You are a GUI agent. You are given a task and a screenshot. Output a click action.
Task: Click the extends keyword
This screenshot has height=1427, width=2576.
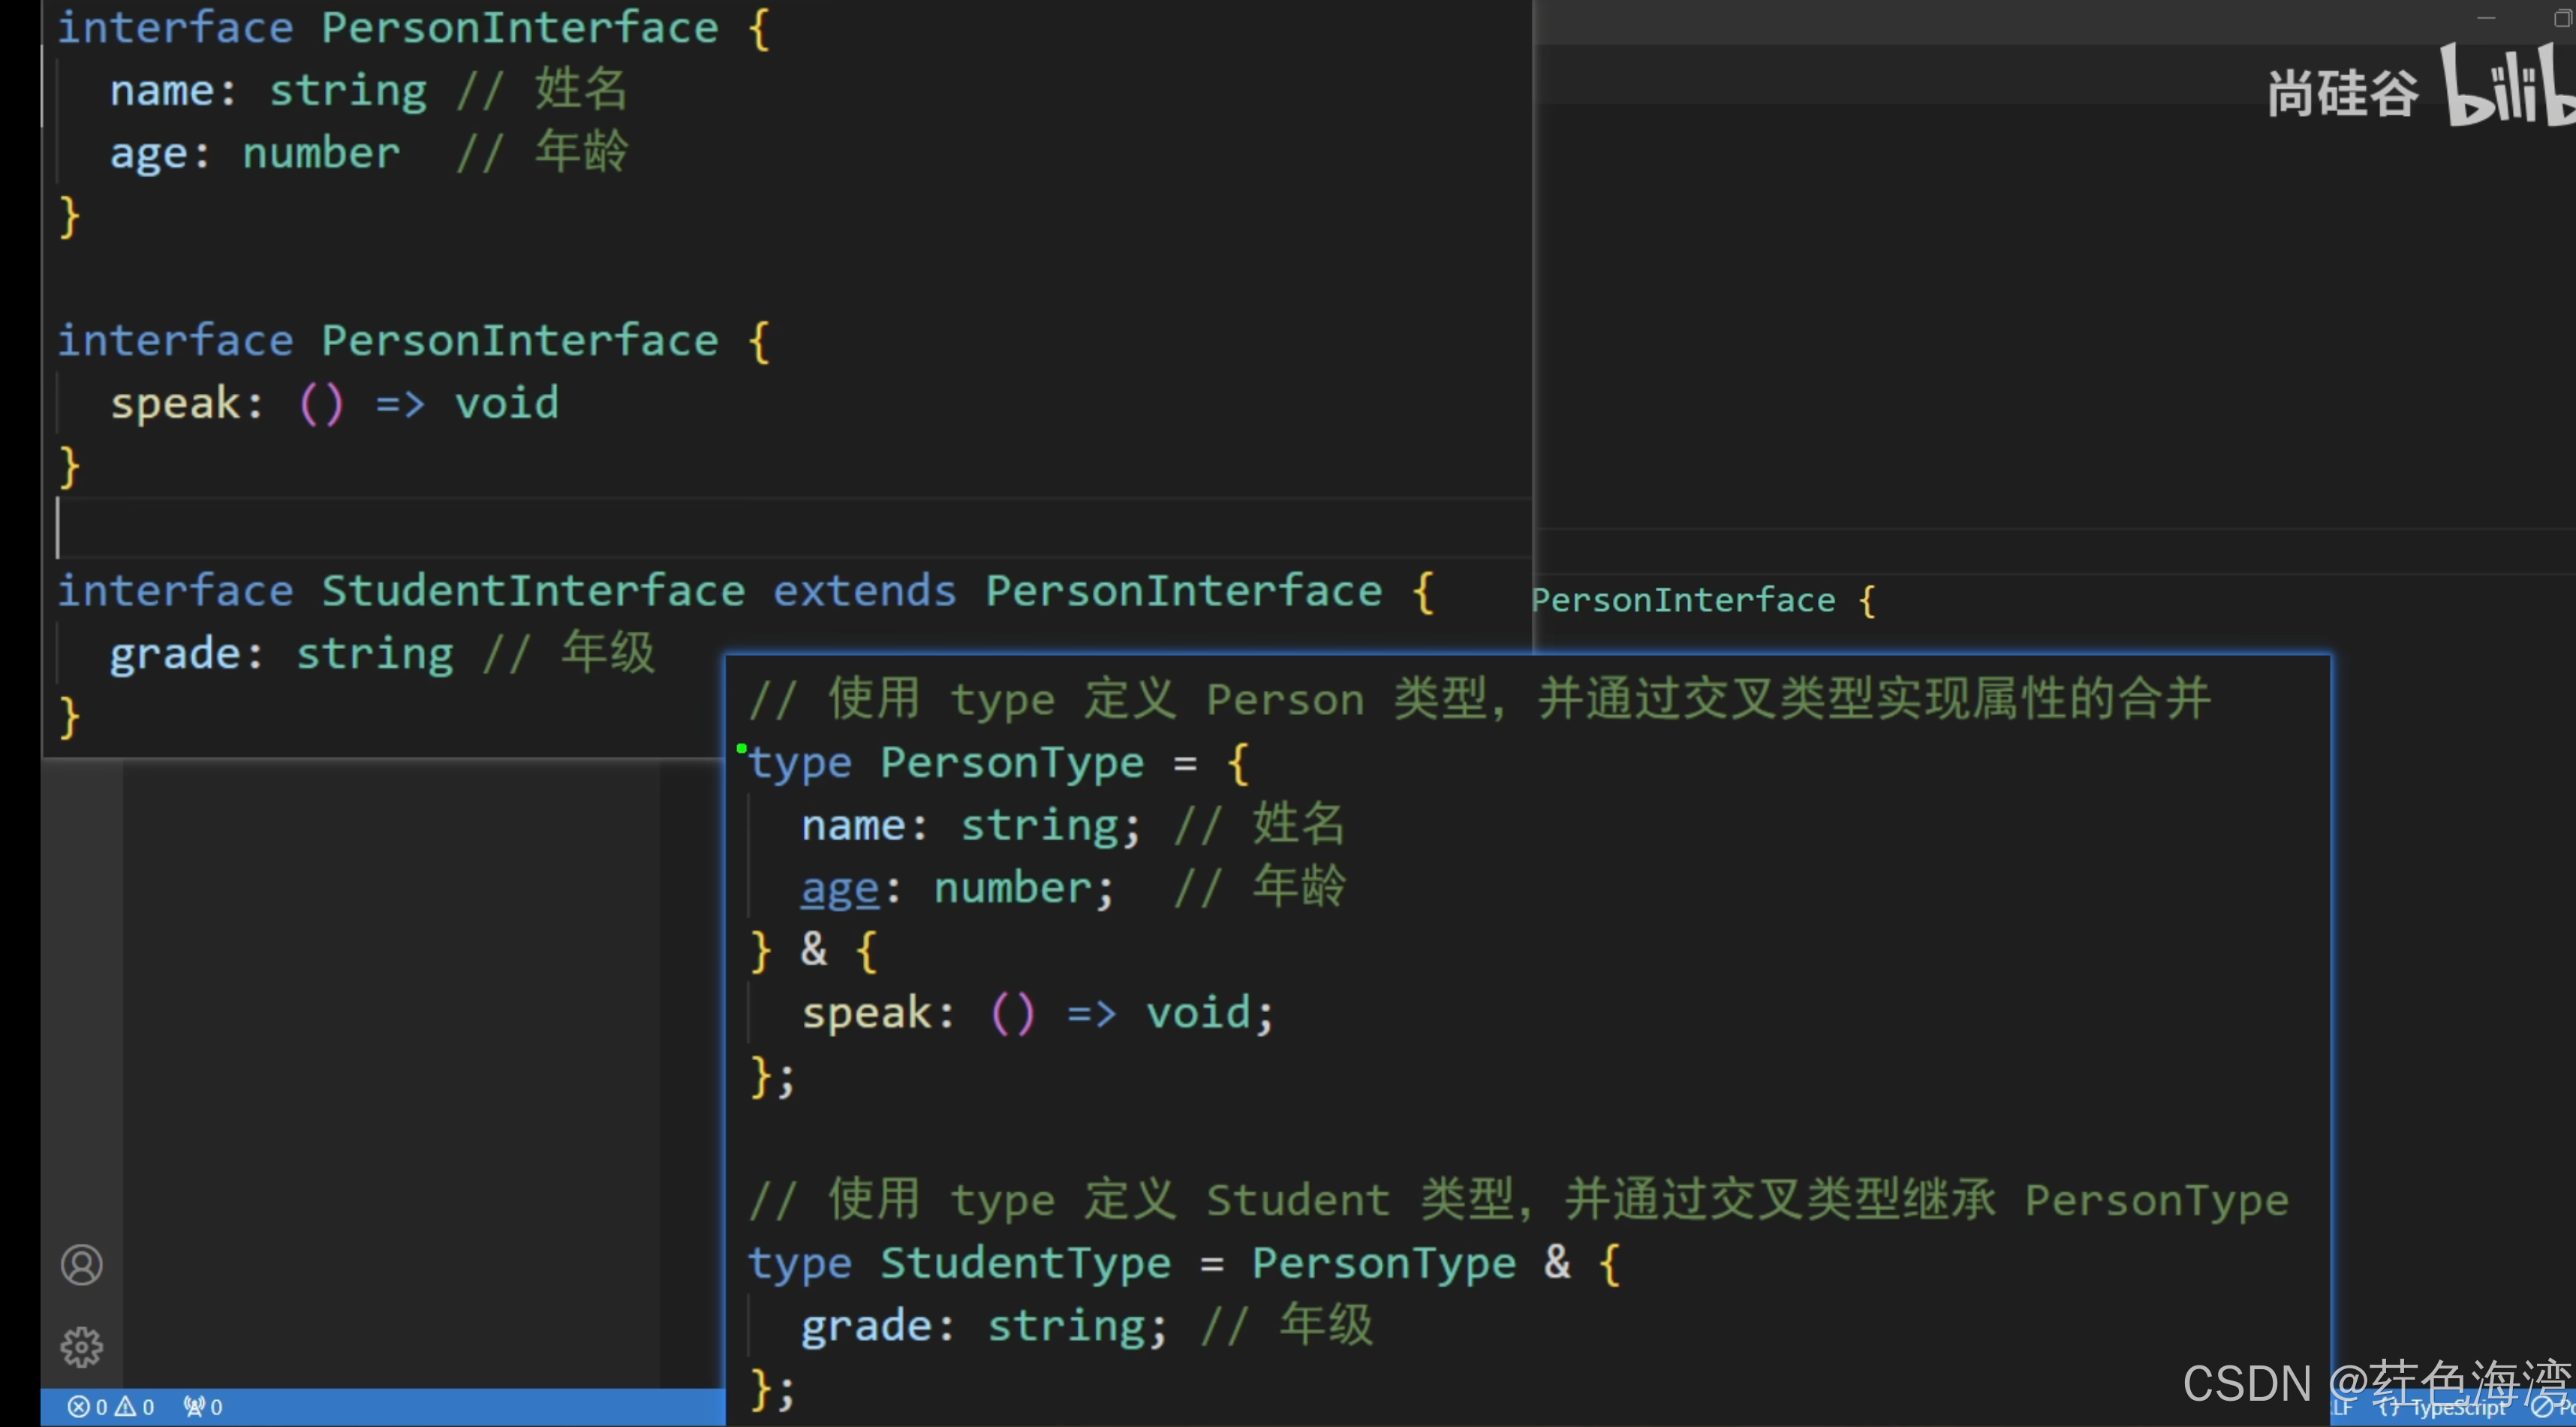[865, 590]
